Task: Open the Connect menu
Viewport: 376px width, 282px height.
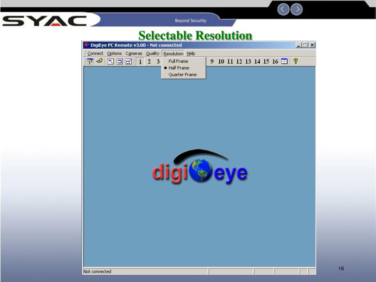Action: click(x=95, y=54)
